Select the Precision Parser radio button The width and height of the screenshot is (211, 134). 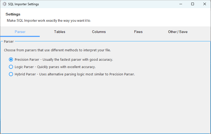11,59
